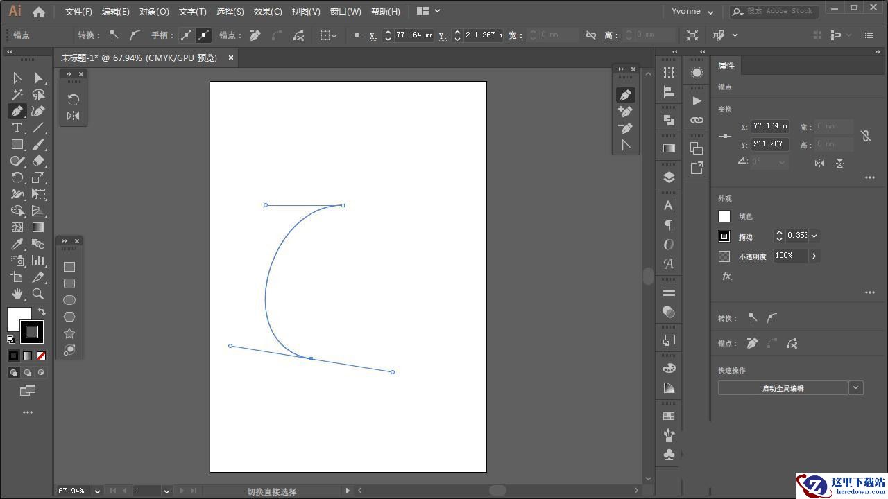Image resolution: width=888 pixels, height=499 pixels.
Task: Open the Layers panel from the dock
Action: [669, 177]
